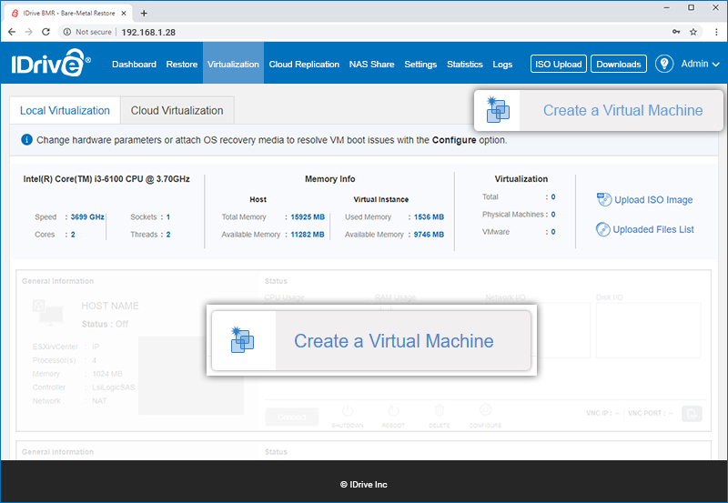Select the Virtualization menu item

[x=233, y=64]
